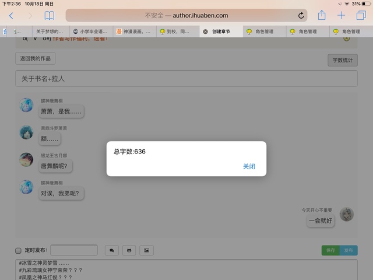The width and height of the screenshot is (373, 280).
Task: Click the blue 发布 button
Action: 349,250
